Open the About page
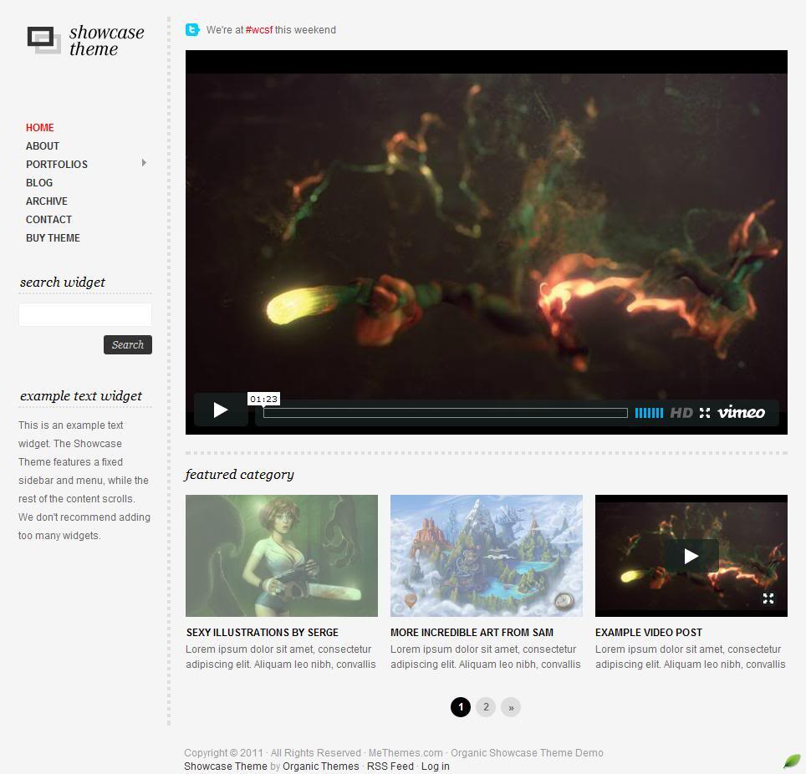This screenshot has height=774, width=806. pyautogui.click(x=43, y=146)
